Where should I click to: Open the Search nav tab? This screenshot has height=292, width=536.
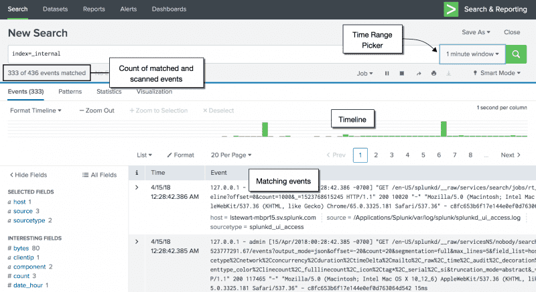pos(18,9)
